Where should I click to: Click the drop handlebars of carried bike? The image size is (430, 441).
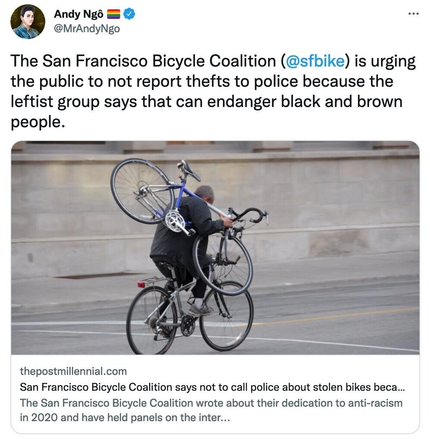point(248,215)
